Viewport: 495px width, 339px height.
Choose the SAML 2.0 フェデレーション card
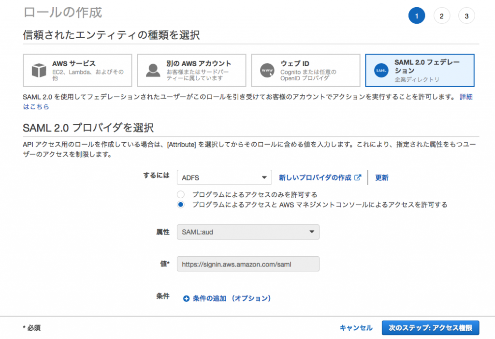(x=420, y=70)
